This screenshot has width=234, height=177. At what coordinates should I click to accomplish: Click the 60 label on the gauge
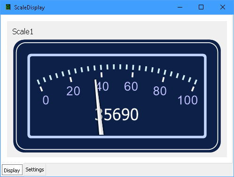click(x=131, y=86)
